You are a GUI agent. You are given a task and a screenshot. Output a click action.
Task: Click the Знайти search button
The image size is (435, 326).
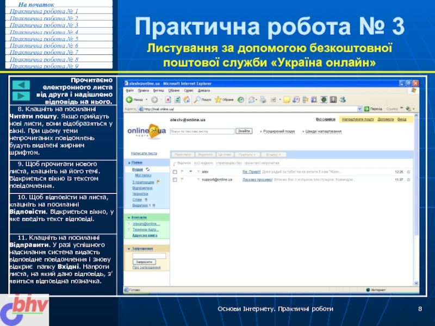click(244, 131)
